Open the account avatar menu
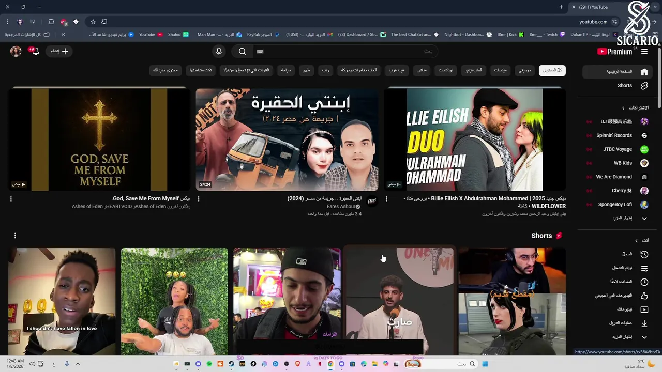Screen dimensions: 662x372 tap(16, 51)
